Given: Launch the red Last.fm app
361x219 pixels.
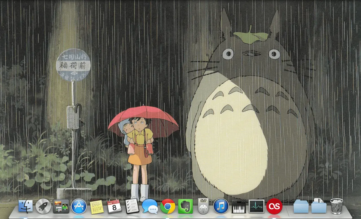Looking at the screenshot, I should 274,206.
